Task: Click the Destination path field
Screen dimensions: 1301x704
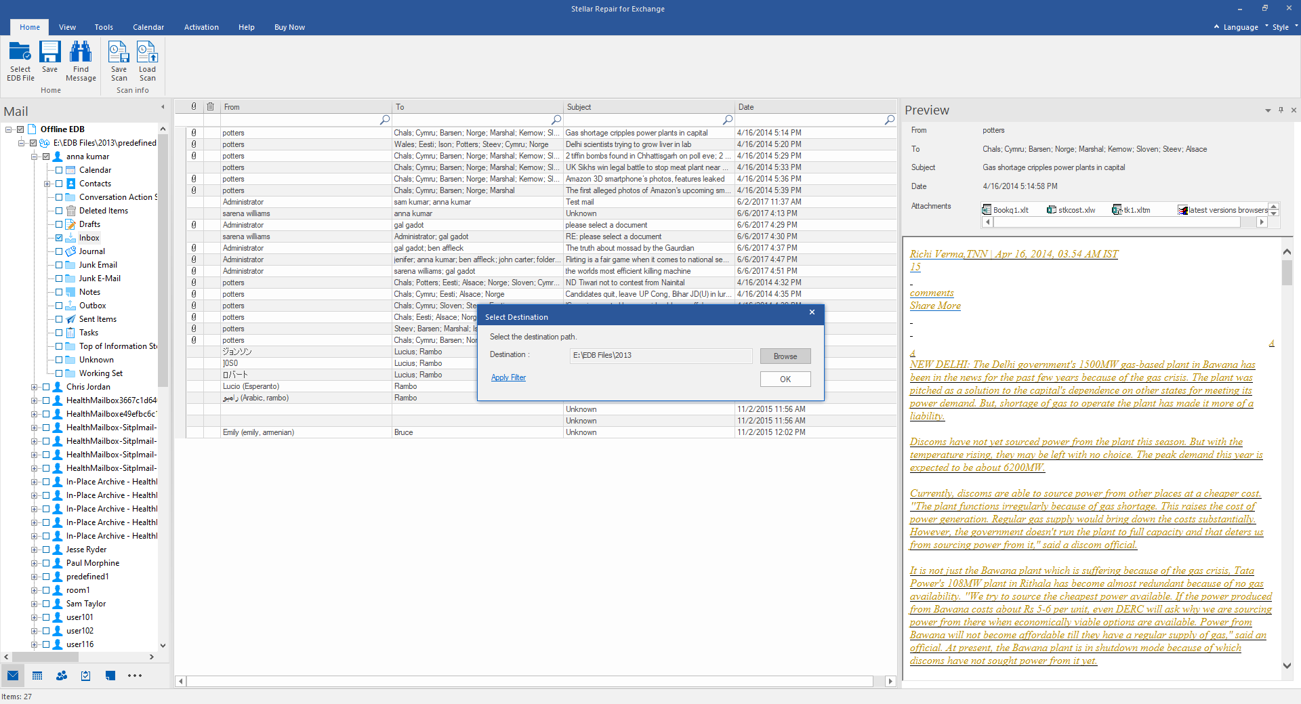Action: (x=661, y=356)
